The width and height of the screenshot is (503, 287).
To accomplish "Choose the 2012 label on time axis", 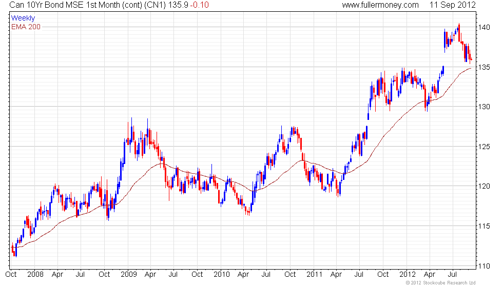I will [408, 274].
